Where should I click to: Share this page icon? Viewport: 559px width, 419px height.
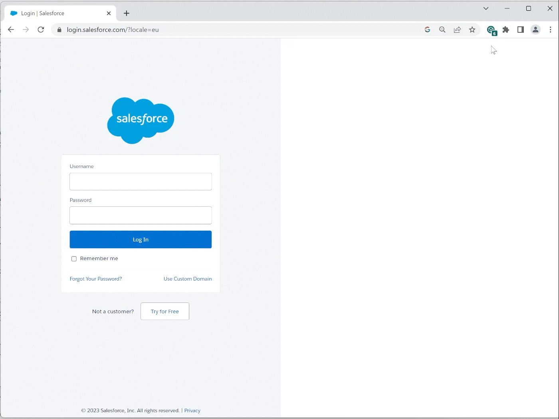pos(457,30)
